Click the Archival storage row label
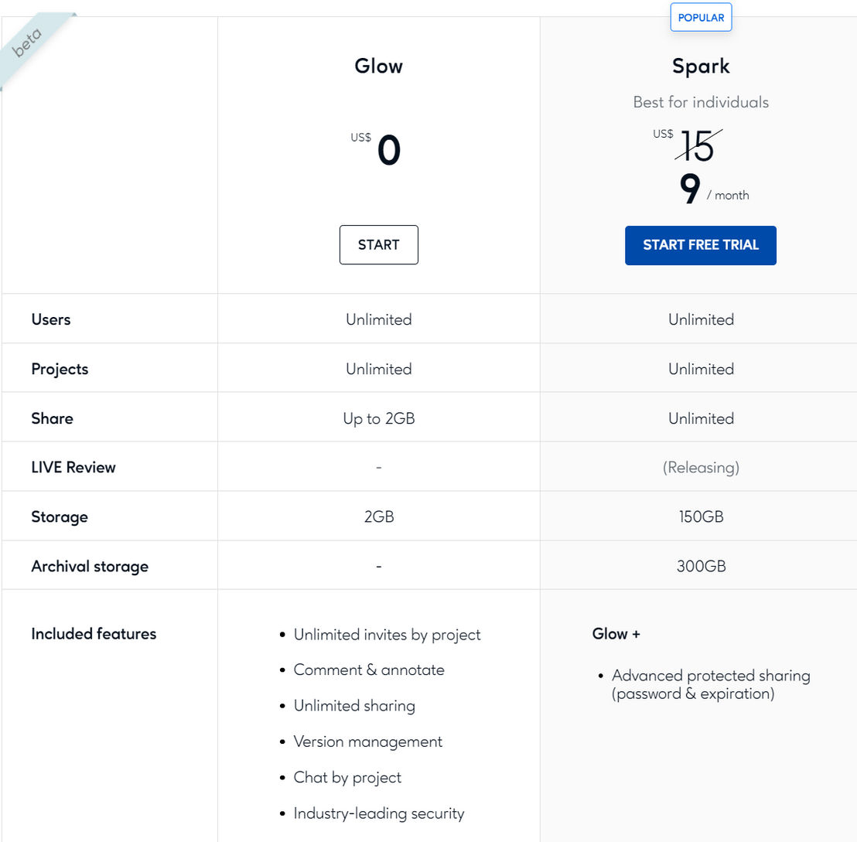This screenshot has height=842, width=857. coord(90,566)
